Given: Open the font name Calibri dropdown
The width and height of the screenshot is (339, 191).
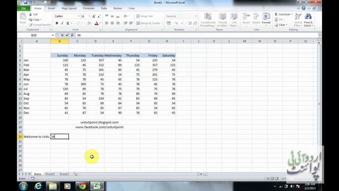Looking at the screenshot, I should click(x=79, y=16).
